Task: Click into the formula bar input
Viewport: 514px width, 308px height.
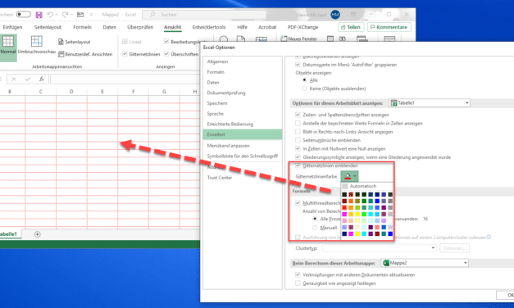Action: click(125, 79)
